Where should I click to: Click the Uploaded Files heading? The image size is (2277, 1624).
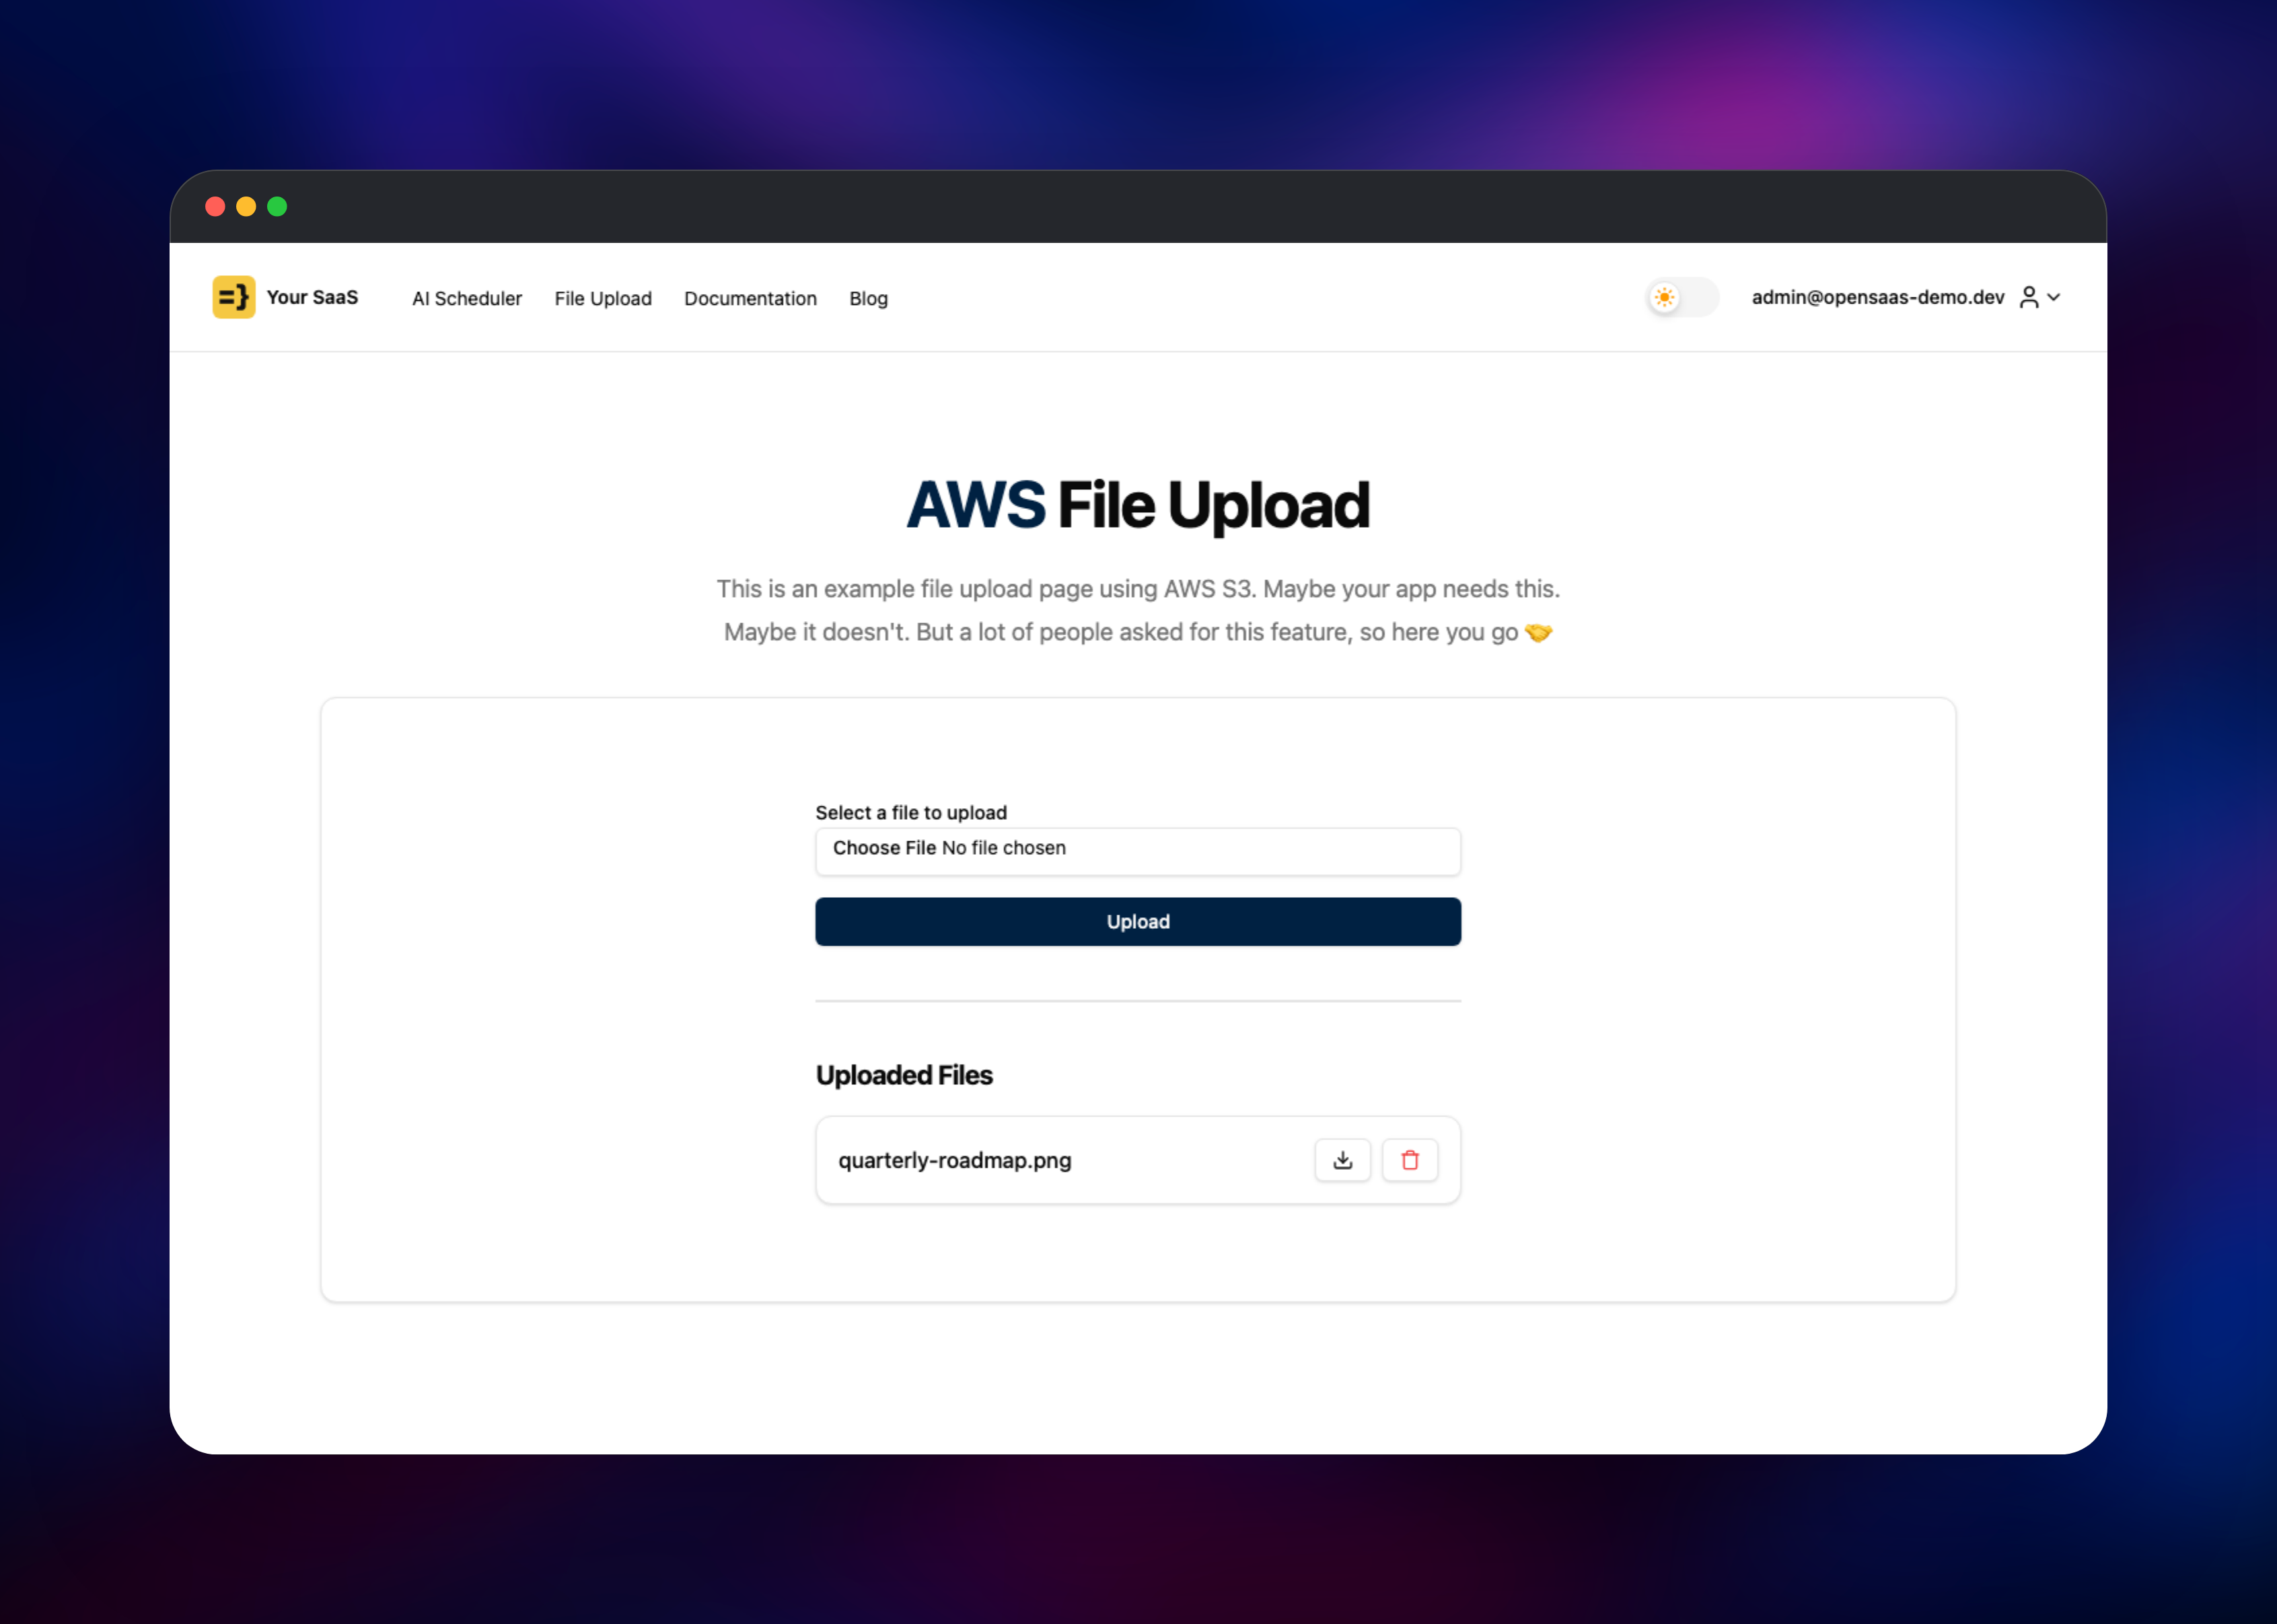904,1075
